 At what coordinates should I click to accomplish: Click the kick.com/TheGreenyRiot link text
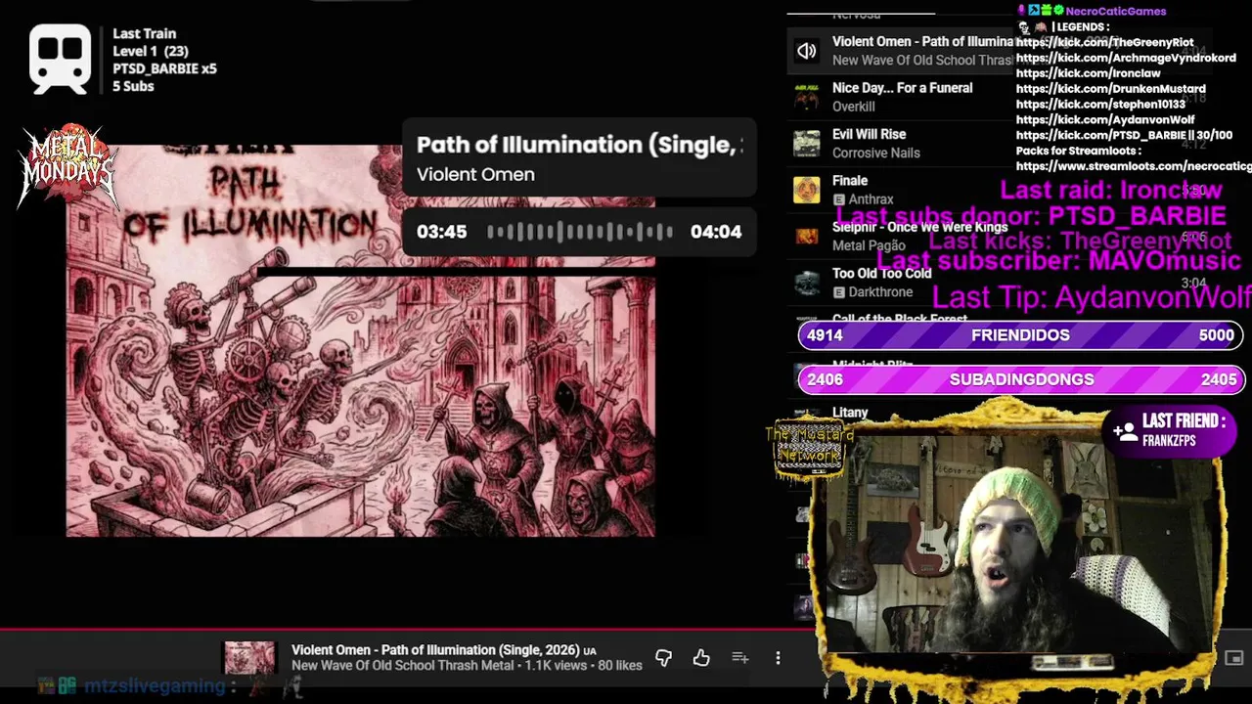pyautogui.click(x=1104, y=42)
